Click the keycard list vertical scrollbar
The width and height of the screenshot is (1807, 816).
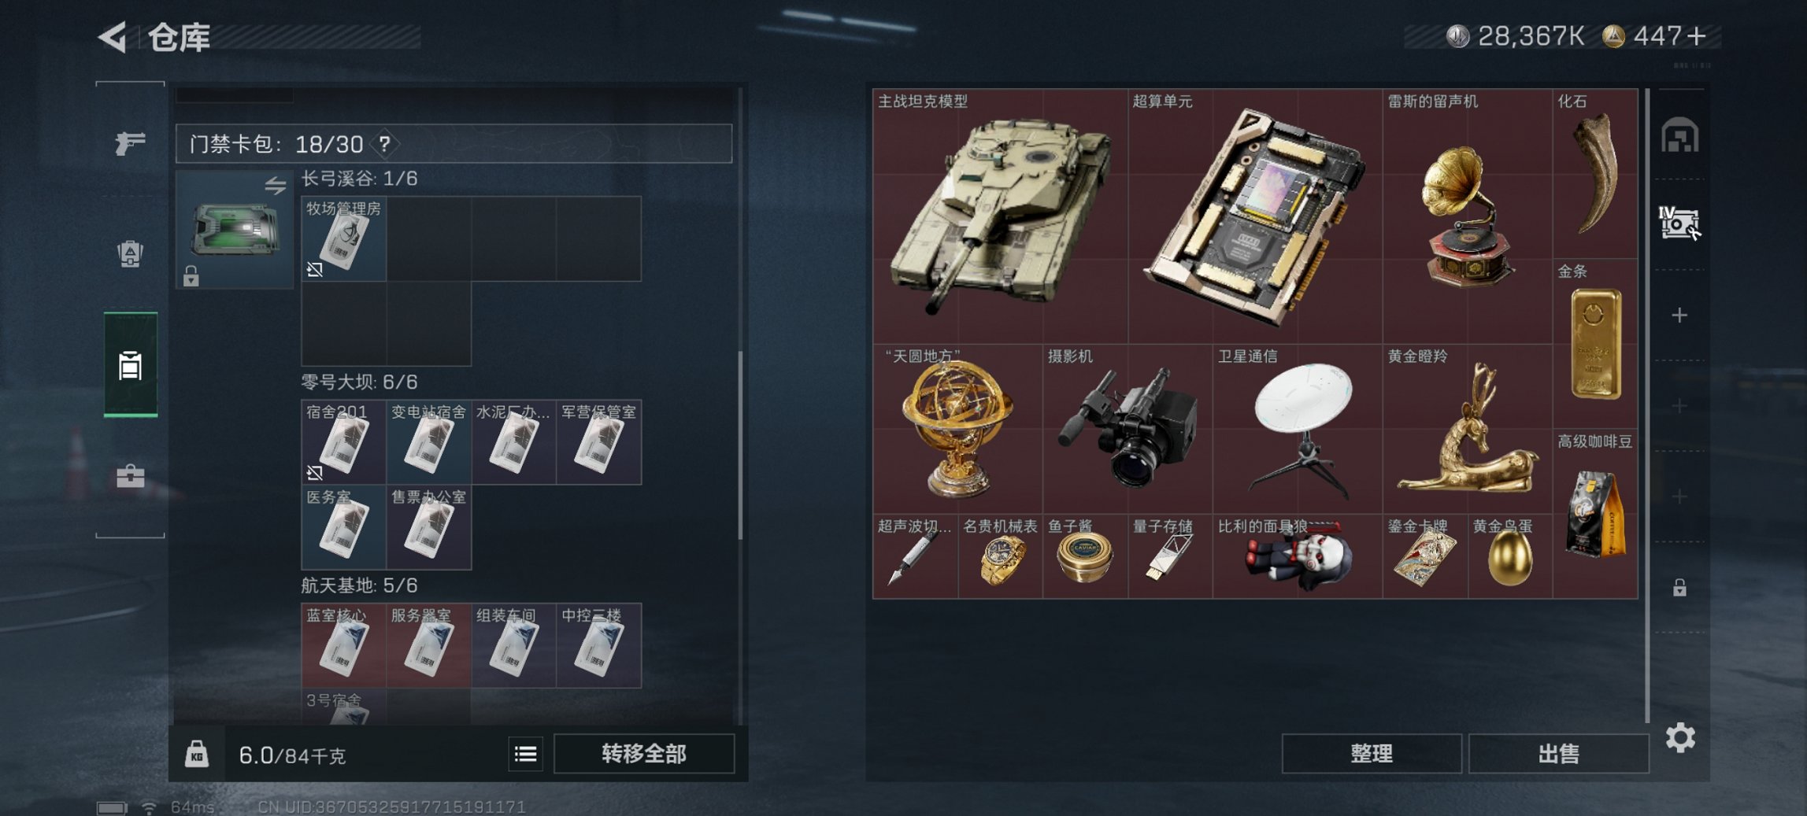740,445
